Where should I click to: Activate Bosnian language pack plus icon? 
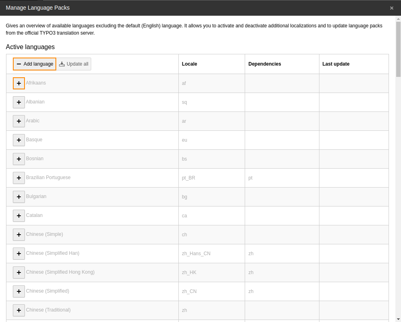tap(19, 159)
